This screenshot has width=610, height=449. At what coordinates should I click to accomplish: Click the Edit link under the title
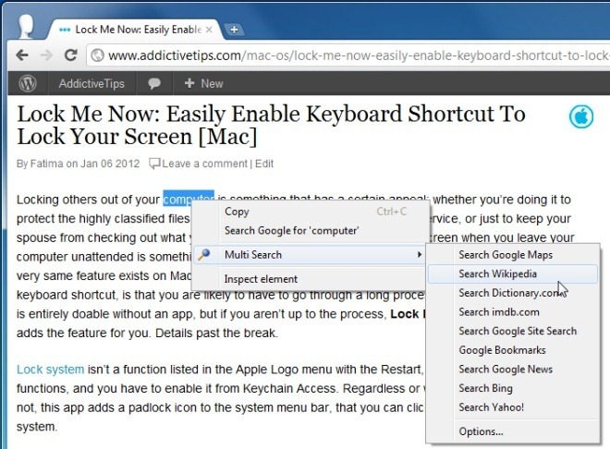[264, 164]
